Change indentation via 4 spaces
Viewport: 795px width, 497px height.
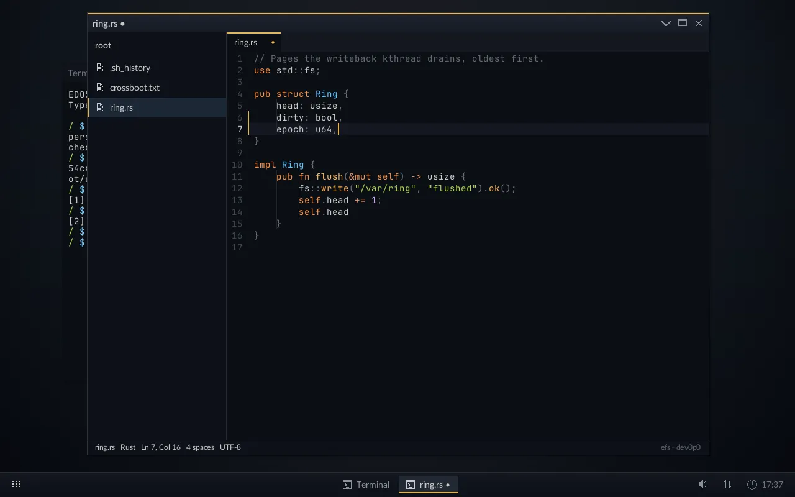200,447
